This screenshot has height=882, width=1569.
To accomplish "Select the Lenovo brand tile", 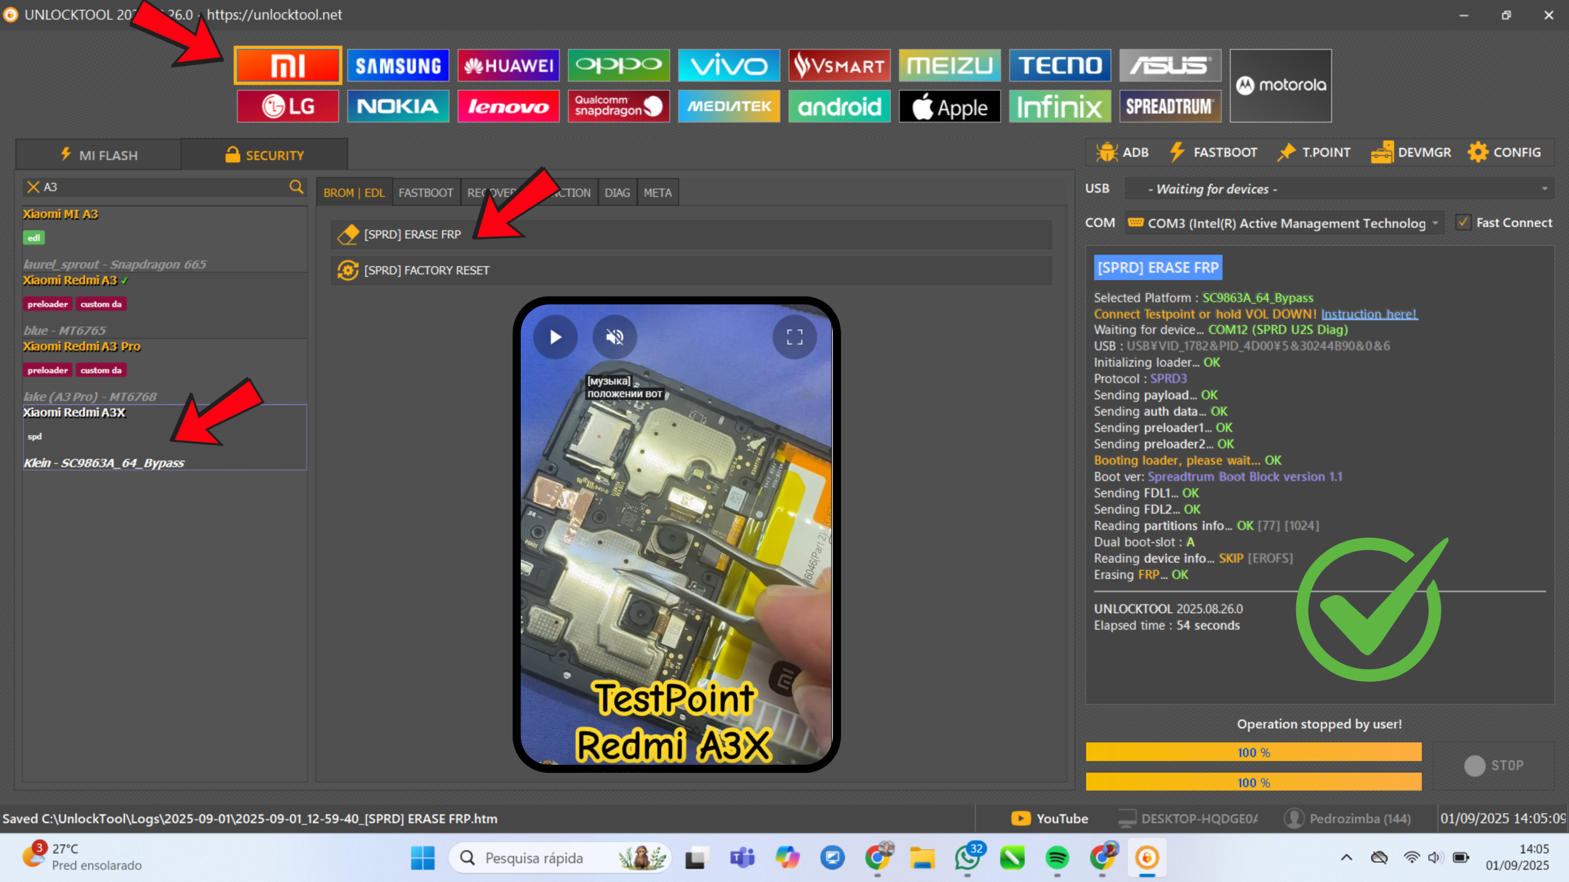I will (x=508, y=106).
